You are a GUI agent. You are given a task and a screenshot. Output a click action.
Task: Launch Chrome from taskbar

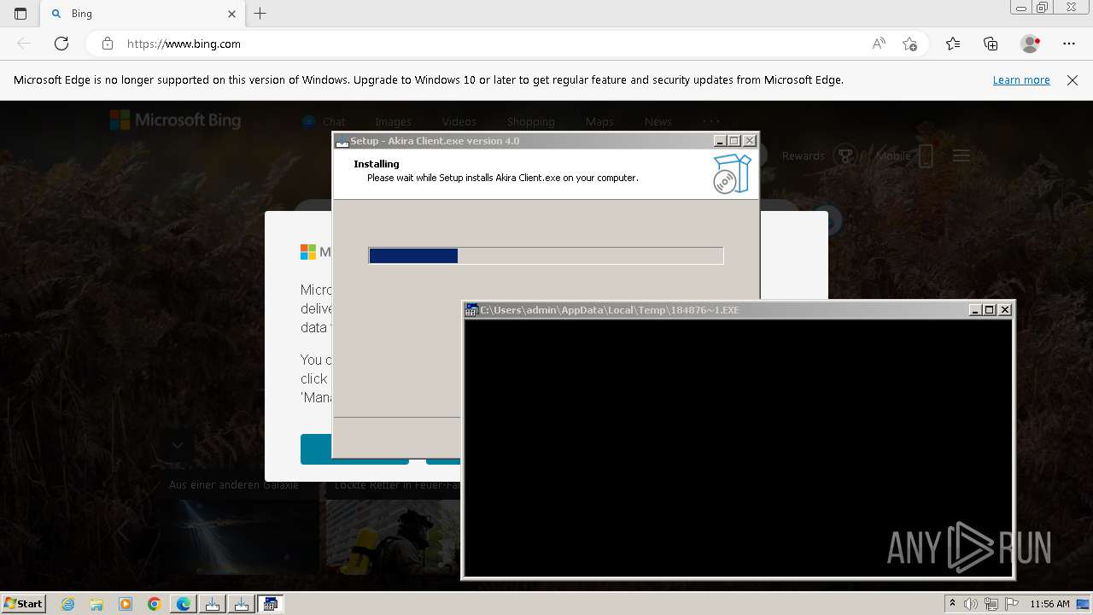click(155, 604)
